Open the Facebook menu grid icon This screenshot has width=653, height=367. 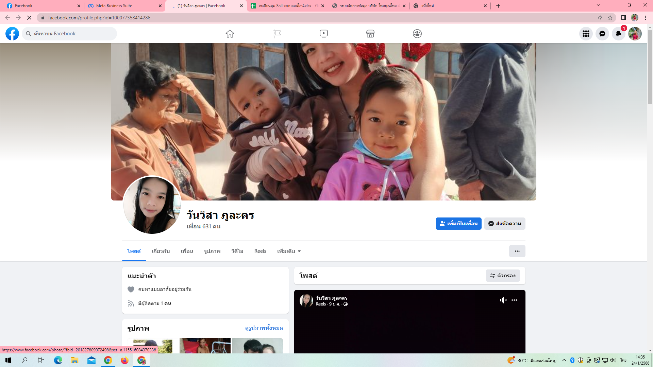coord(586,34)
